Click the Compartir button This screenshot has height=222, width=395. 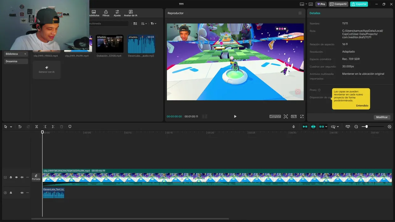(338, 4)
